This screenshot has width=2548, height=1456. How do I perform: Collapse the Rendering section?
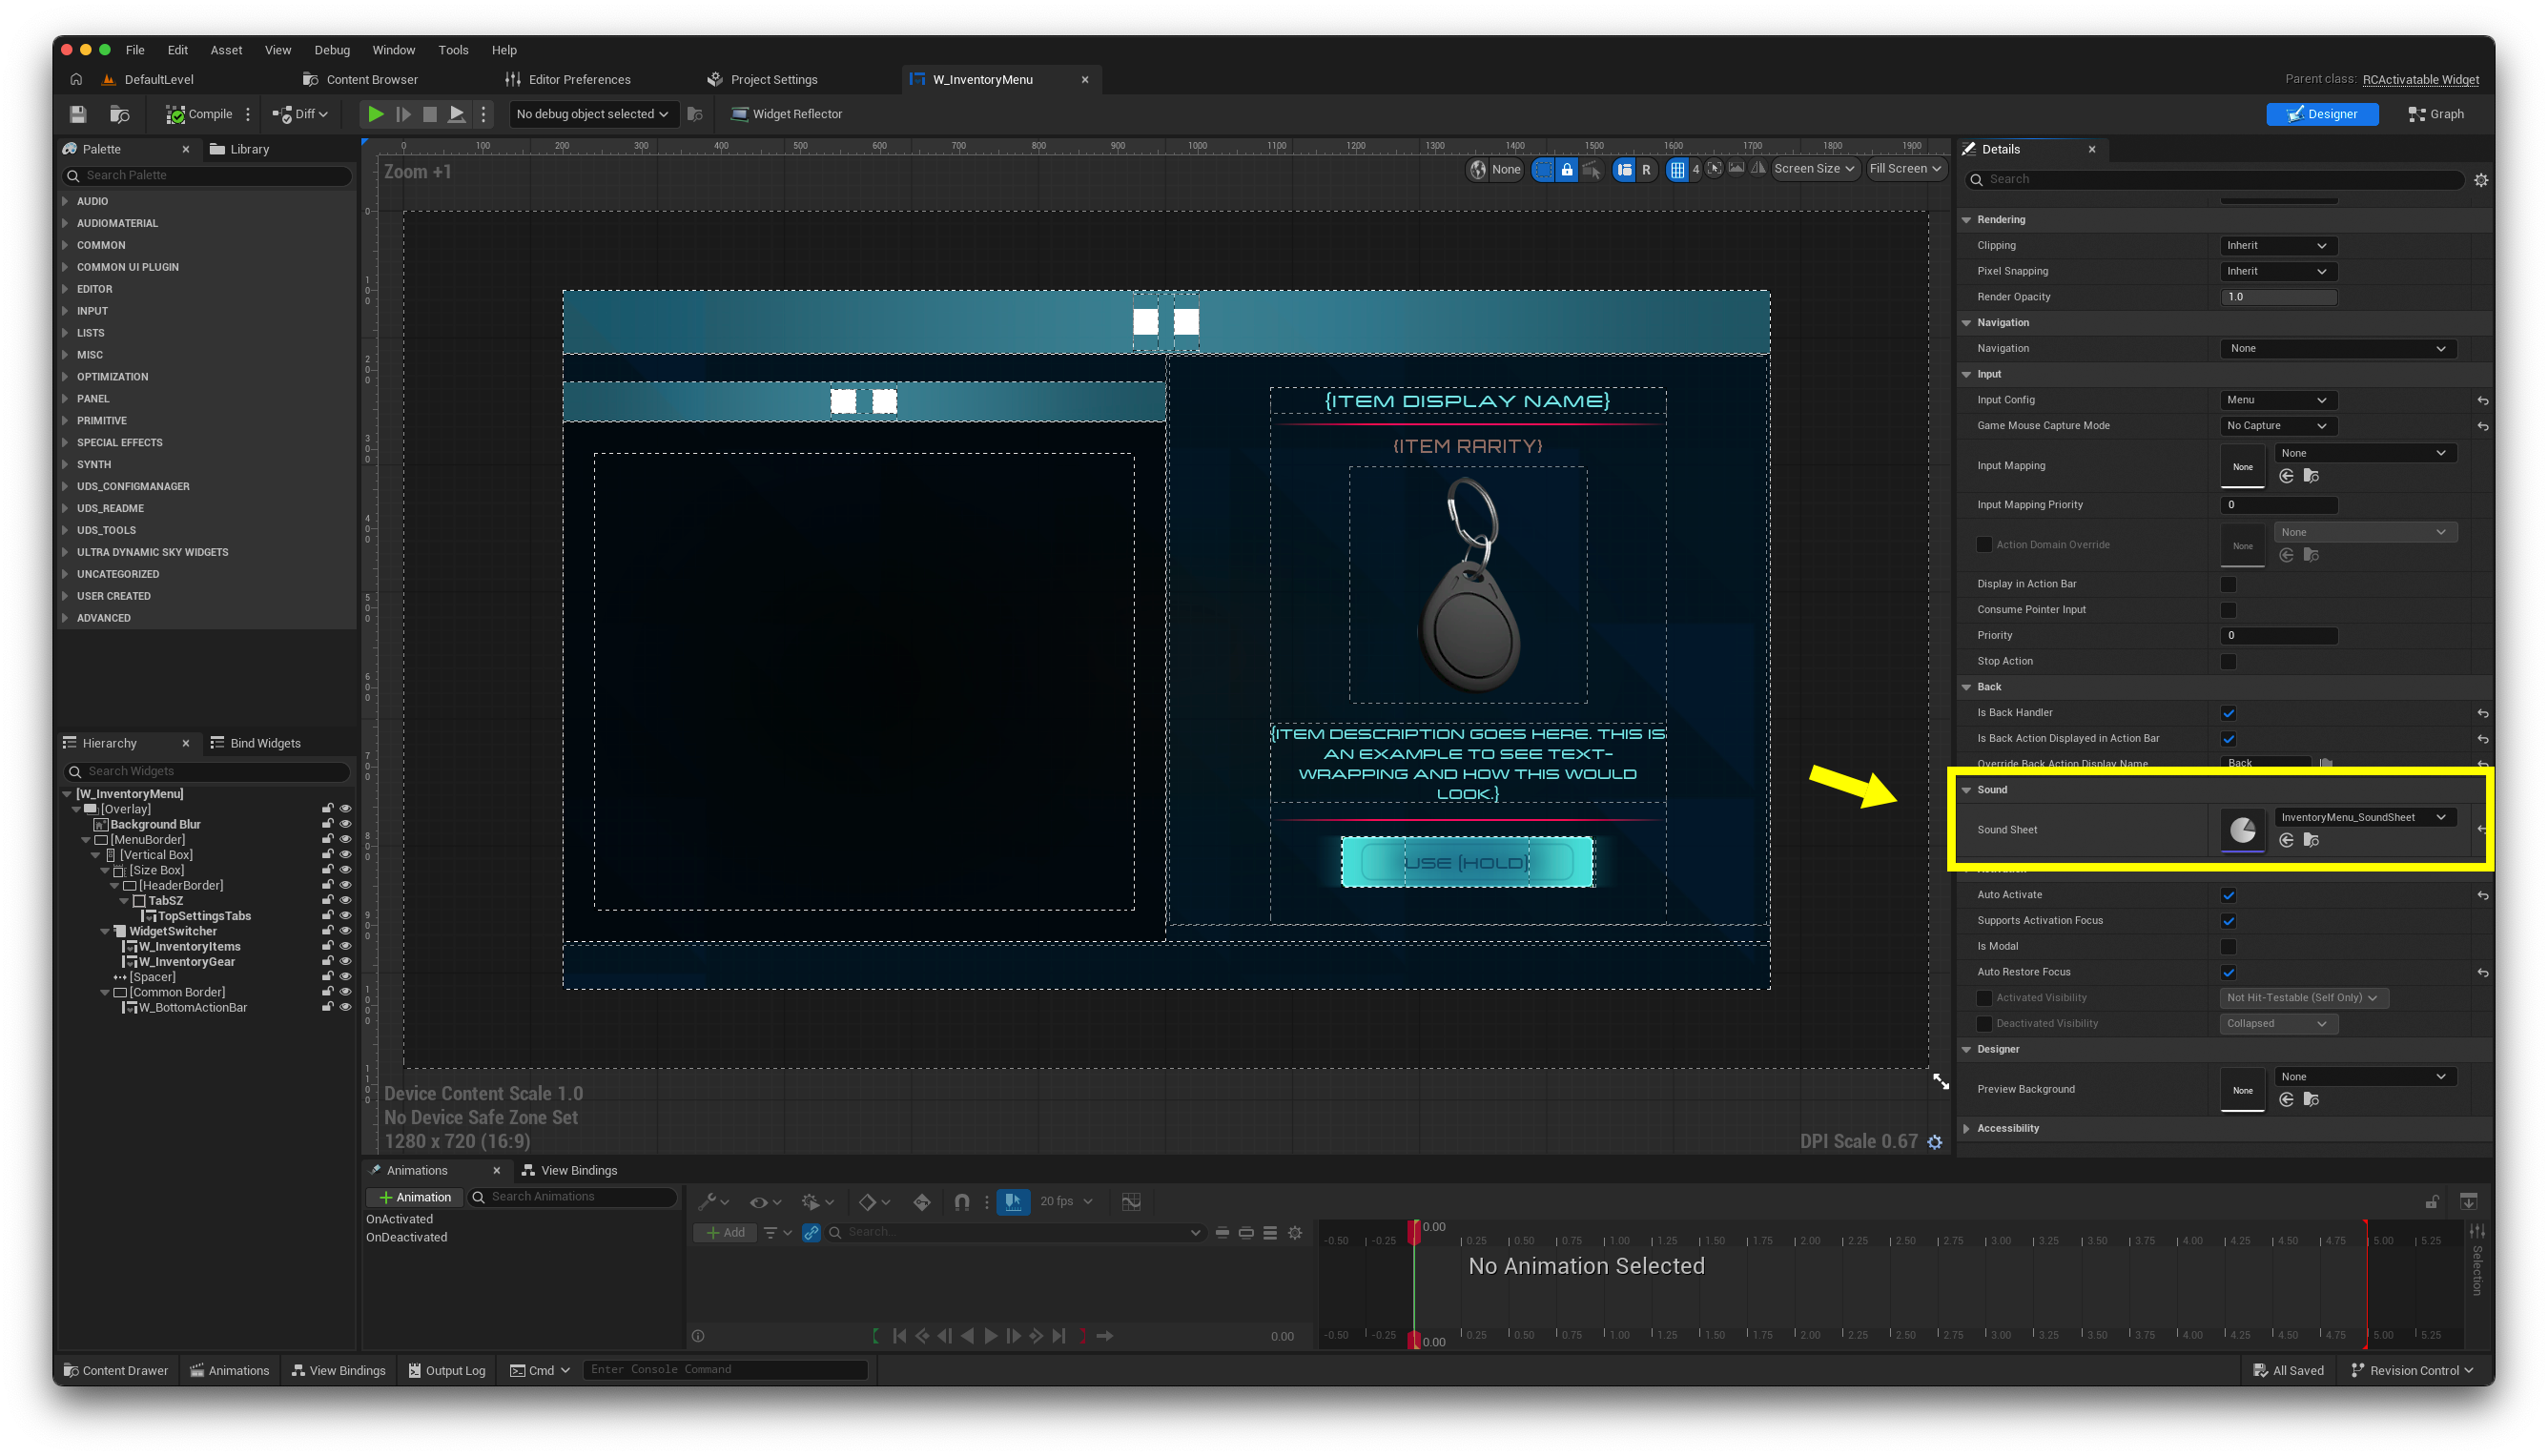point(1967,220)
